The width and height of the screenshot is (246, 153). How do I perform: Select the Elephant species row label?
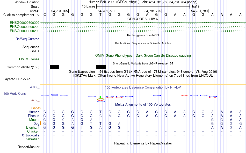point(33,127)
